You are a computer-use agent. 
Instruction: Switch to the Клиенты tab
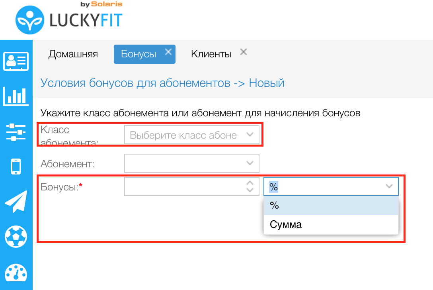point(211,54)
